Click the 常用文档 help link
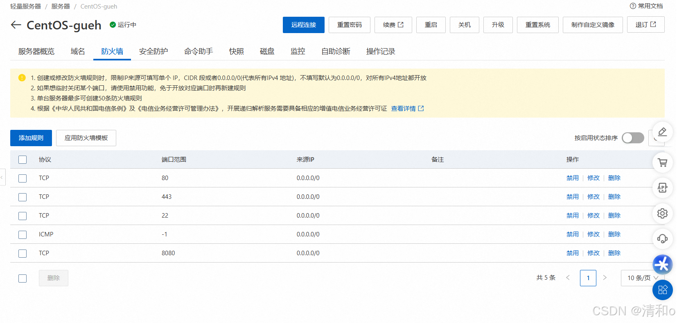This screenshot has height=323, width=677. 650,6
